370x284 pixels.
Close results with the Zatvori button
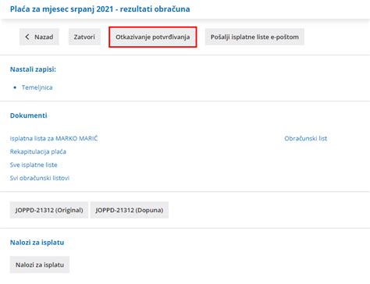tap(84, 37)
